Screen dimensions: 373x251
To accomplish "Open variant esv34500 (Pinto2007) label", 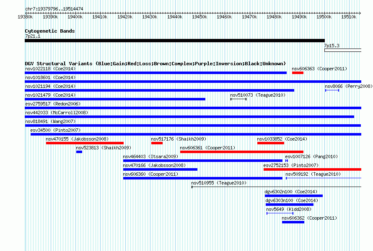I will pyautogui.click(x=55, y=130).
